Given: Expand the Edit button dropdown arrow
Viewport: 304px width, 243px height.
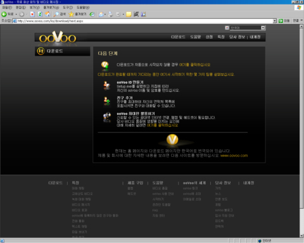Looking at the screenshot, I should pos(123,15).
